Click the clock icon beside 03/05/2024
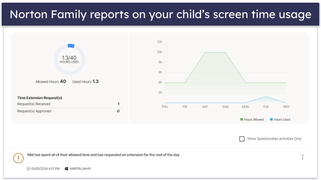Screen dimensions: 321x180 point(28,169)
